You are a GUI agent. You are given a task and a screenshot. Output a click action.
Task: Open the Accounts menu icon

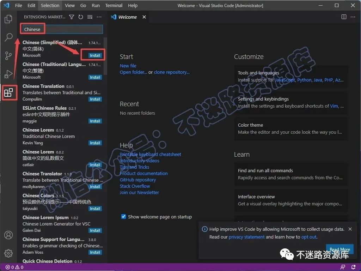8,235
